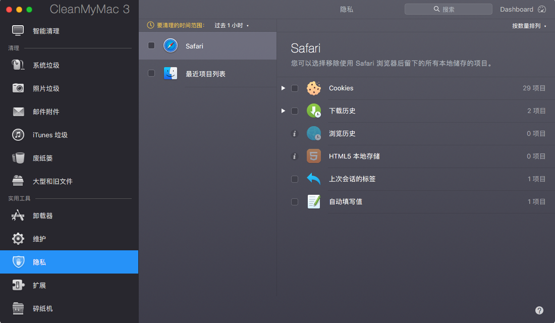The width and height of the screenshot is (555, 323).
Task: Open the 碎纸机 section label
Action: click(x=42, y=308)
